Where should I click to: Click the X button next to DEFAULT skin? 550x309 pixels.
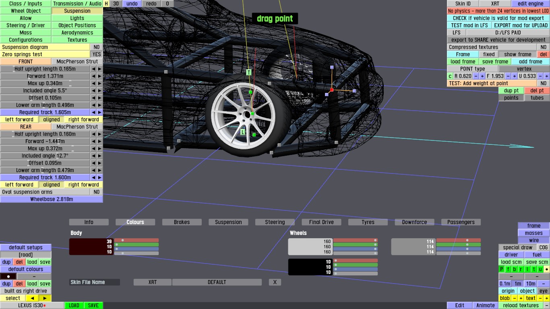pyautogui.click(x=275, y=282)
